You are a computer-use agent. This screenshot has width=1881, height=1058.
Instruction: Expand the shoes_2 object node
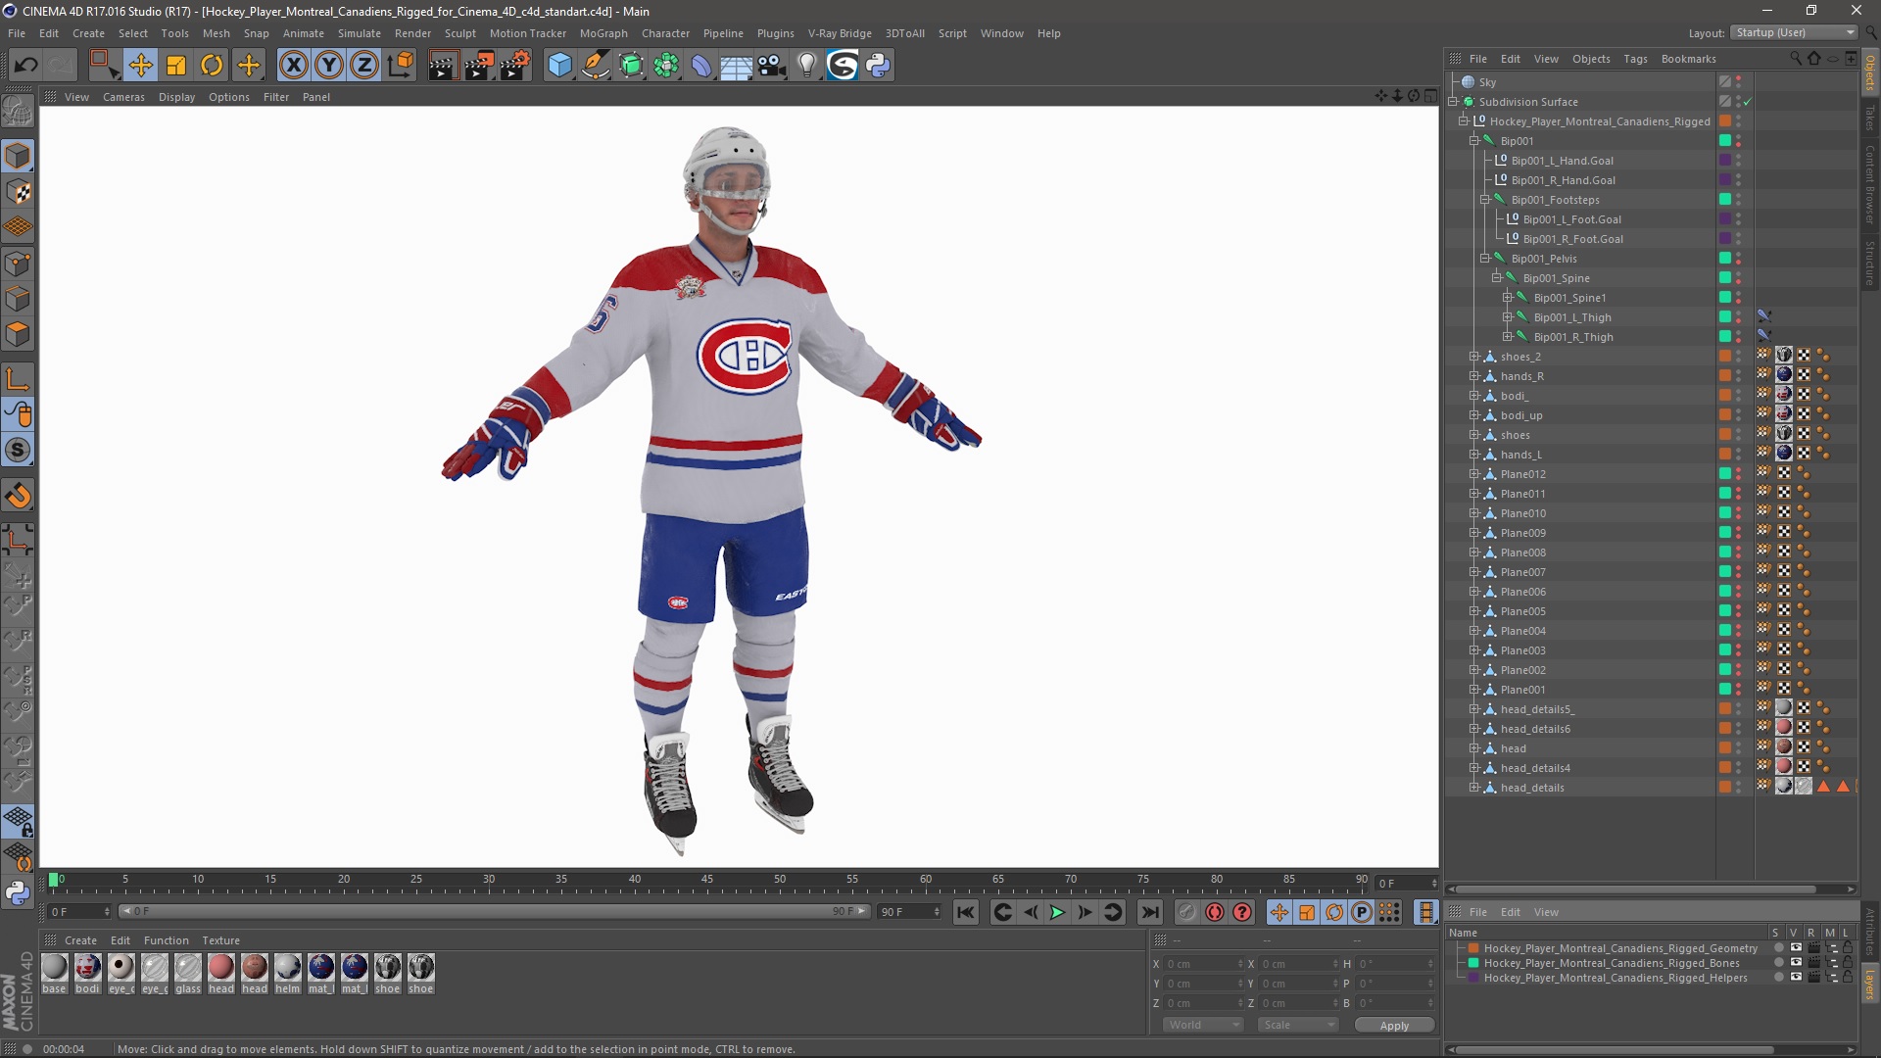point(1473,357)
